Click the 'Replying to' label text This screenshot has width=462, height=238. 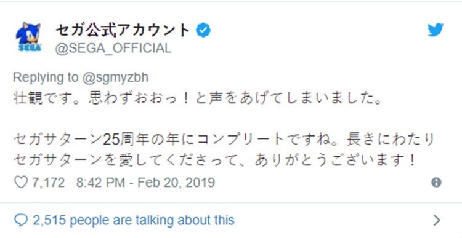click(x=46, y=77)
